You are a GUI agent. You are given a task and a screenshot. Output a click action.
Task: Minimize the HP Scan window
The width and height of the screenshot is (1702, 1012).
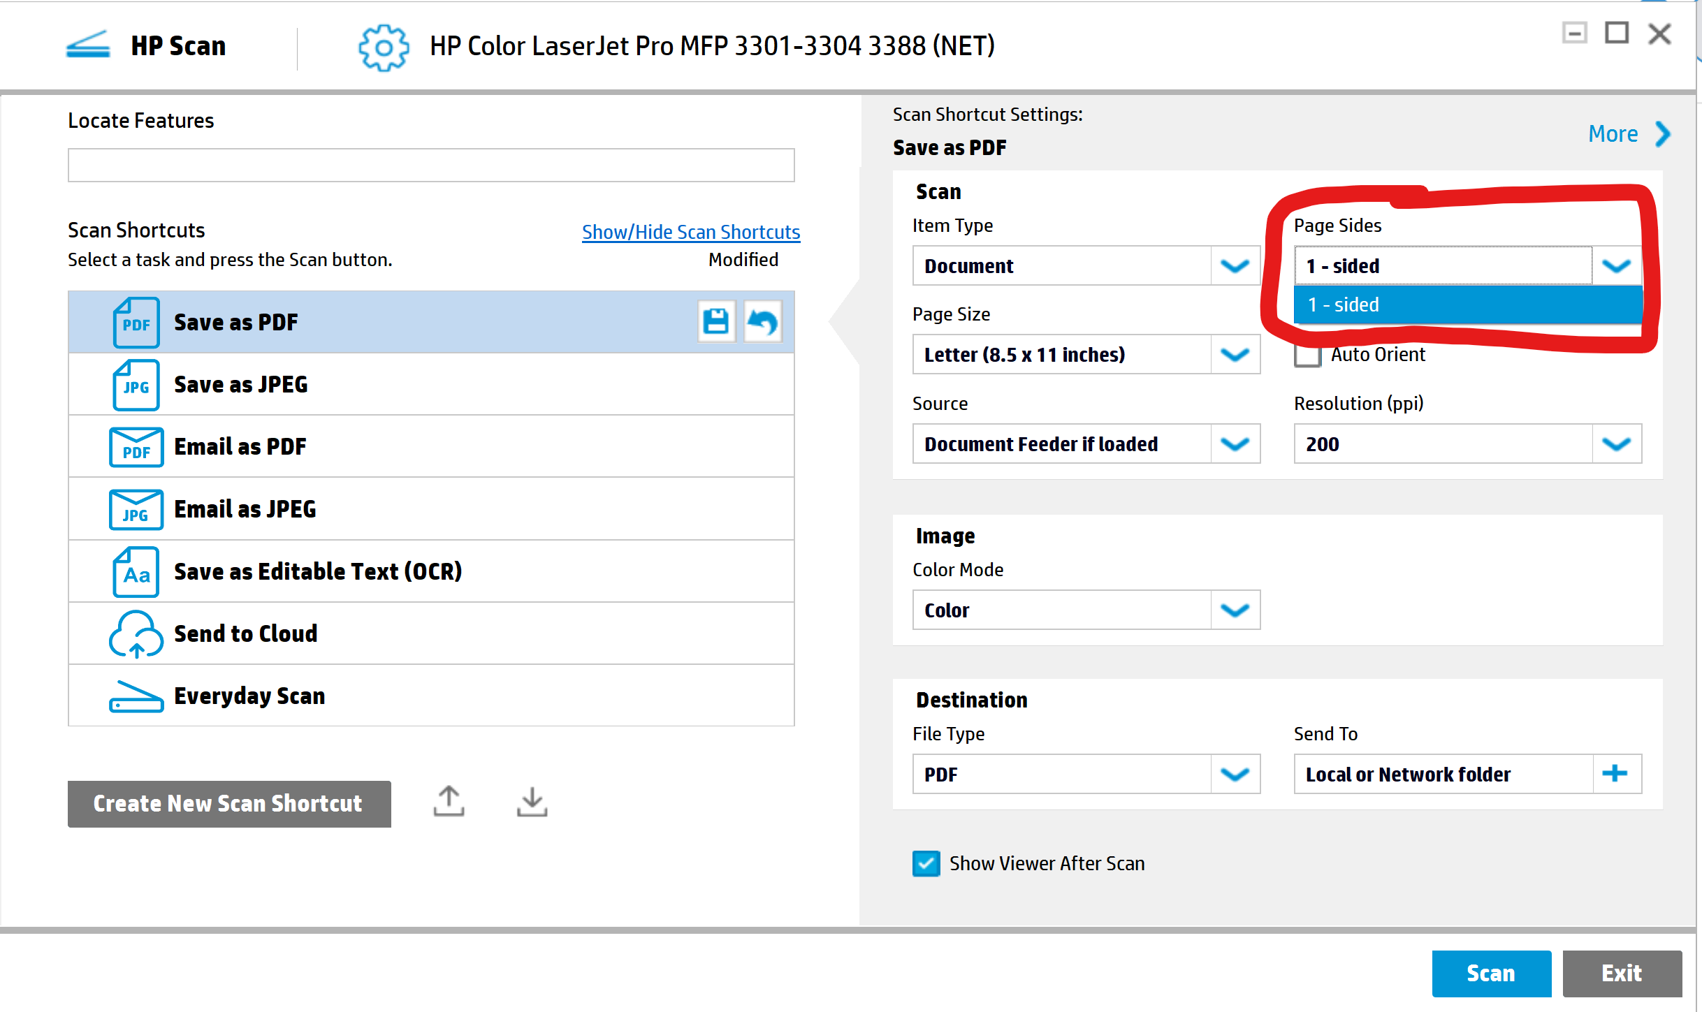[x=1575, y=33]
